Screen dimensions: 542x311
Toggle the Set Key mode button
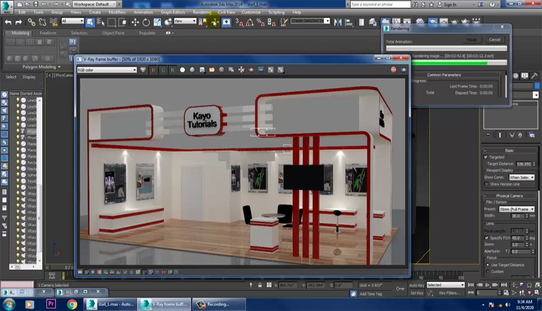pyautogui.click(x=417, y=293)
